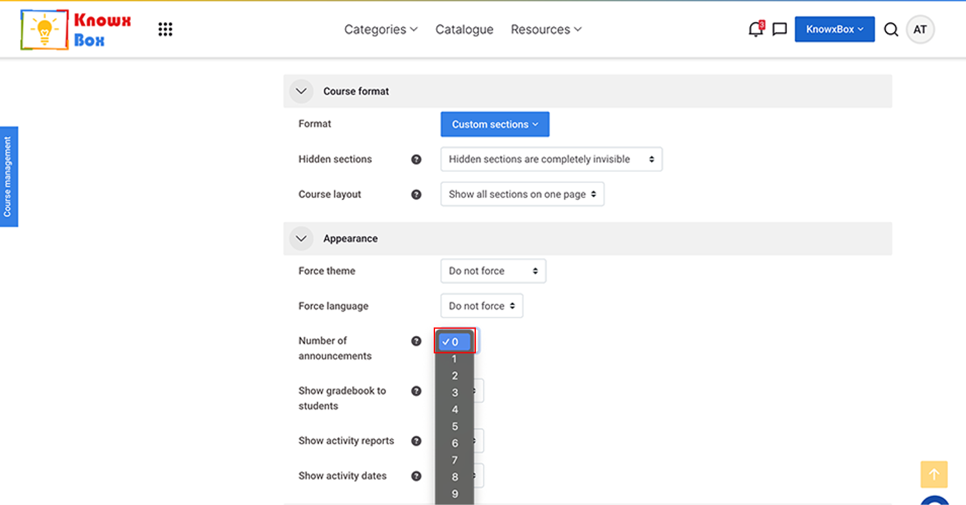
Task: Open the Categories menu
Action: pos(381,30)
